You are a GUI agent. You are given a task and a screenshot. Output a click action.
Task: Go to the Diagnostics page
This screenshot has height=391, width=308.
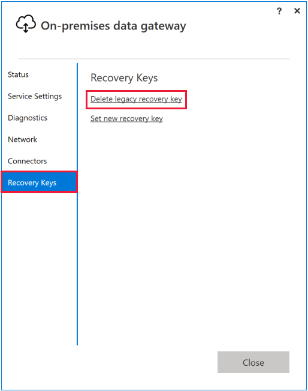[28, 118]
